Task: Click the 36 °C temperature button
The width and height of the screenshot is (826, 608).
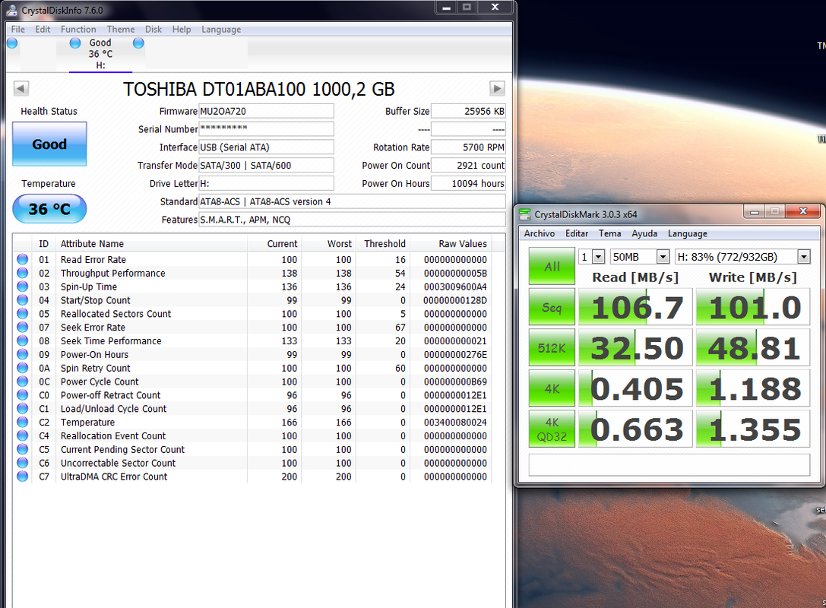Action: [49, 209]
